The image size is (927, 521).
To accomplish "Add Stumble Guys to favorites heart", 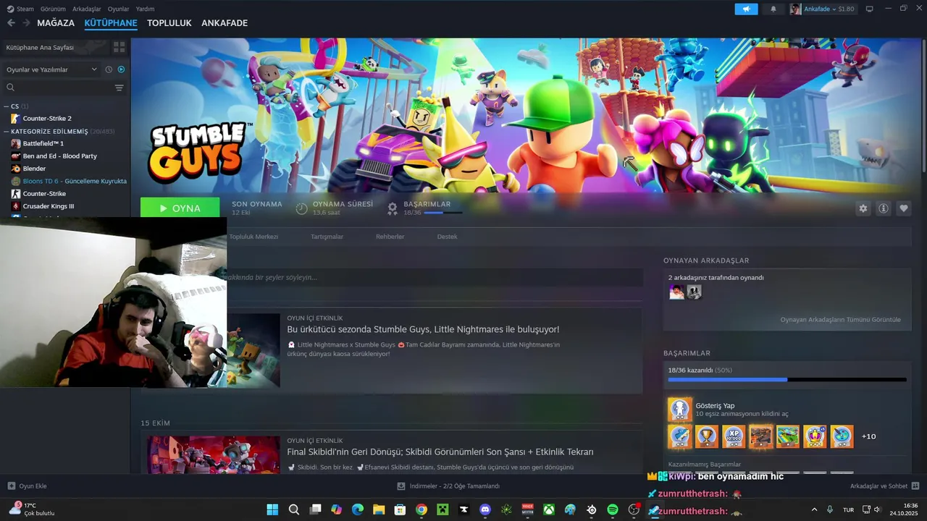I will point(904,208).
